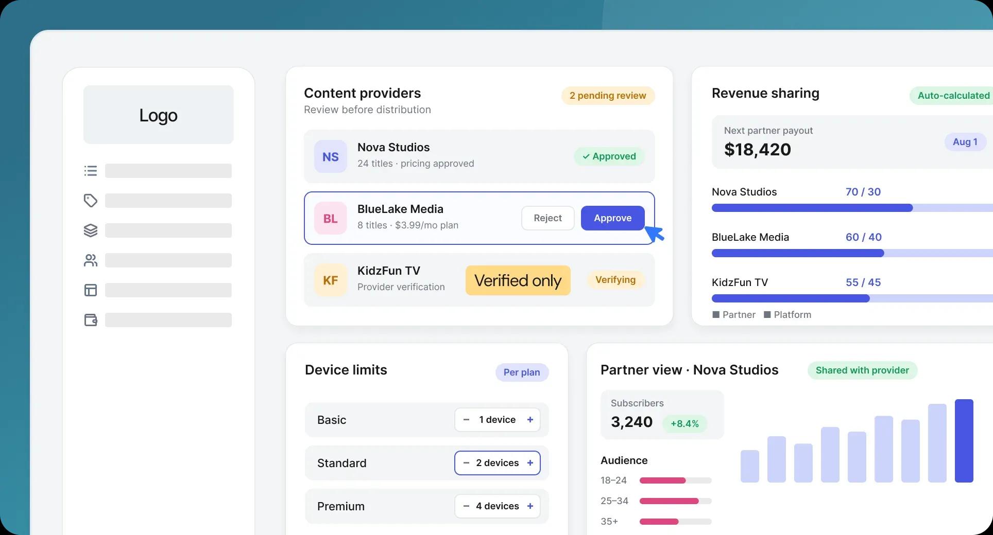Screen dimensions: 993x535
Task: Click the NS avatar for Nova Studios
Action: pyautogui.click(x=331, y=156)
